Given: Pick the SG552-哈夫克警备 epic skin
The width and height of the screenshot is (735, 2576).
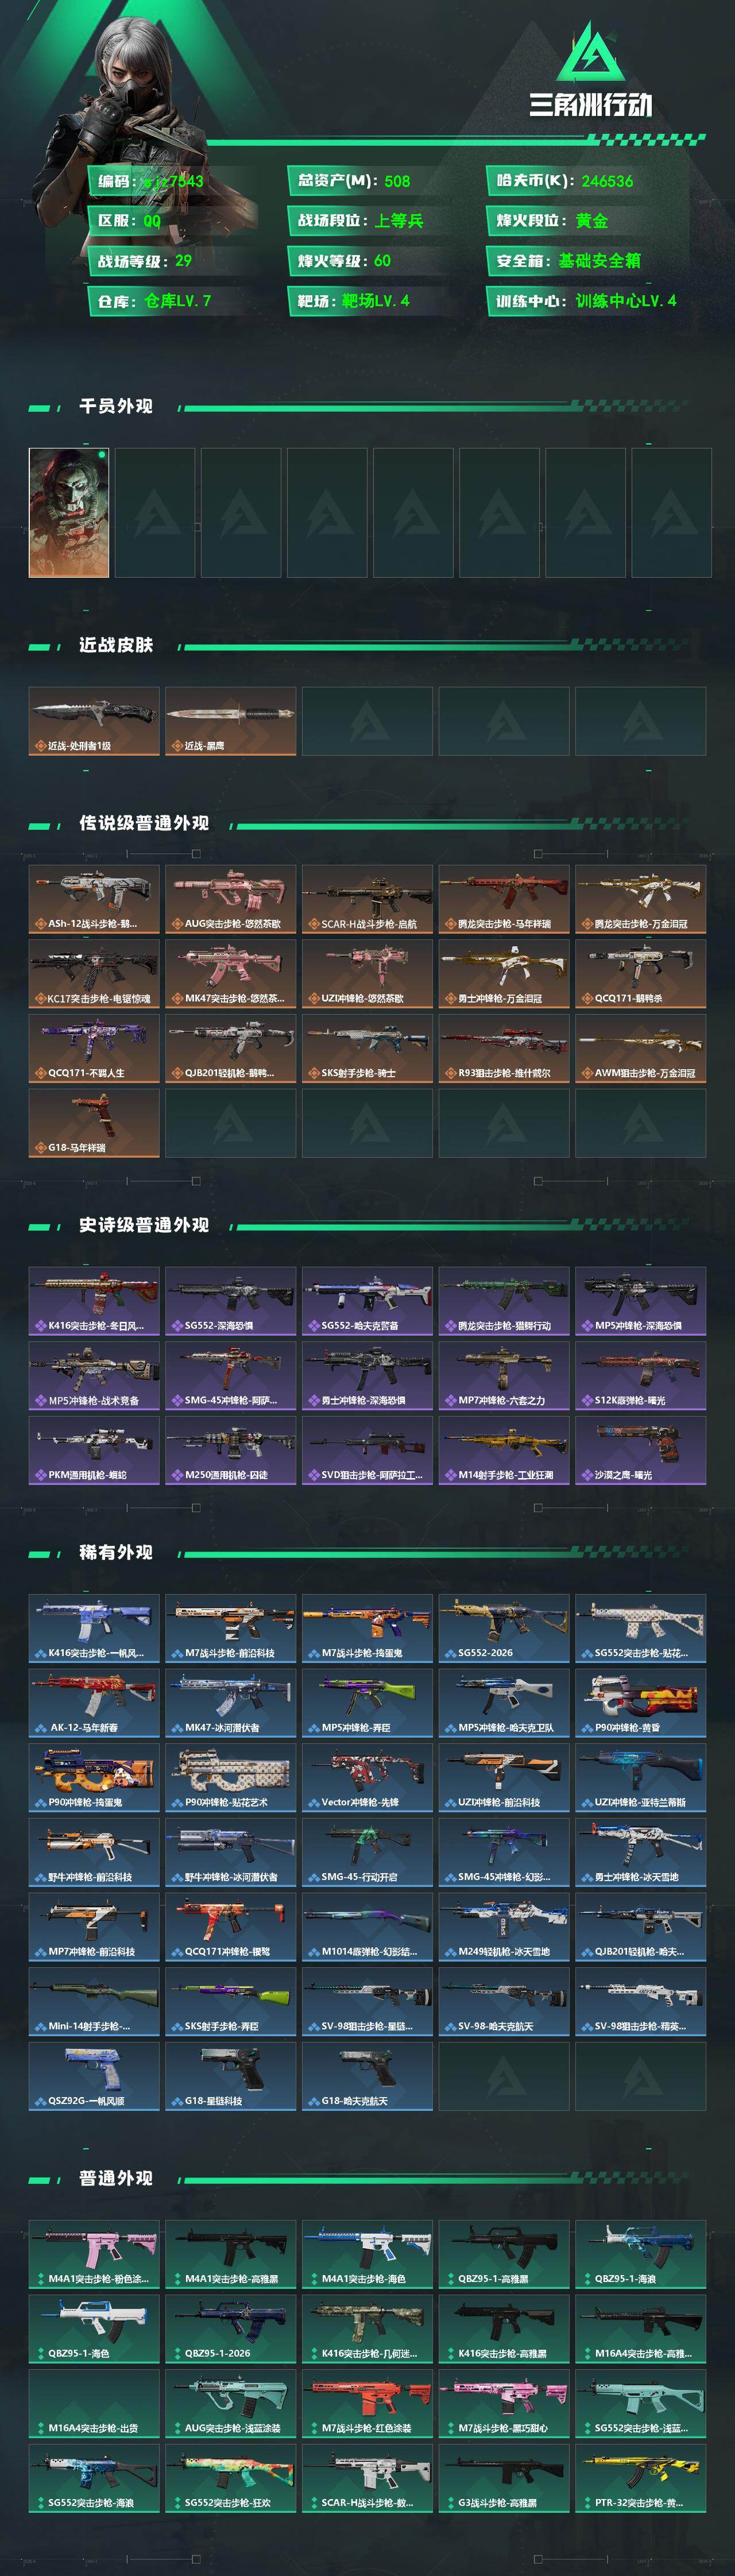Looking at the screenshot, I should pos(367,1301).
